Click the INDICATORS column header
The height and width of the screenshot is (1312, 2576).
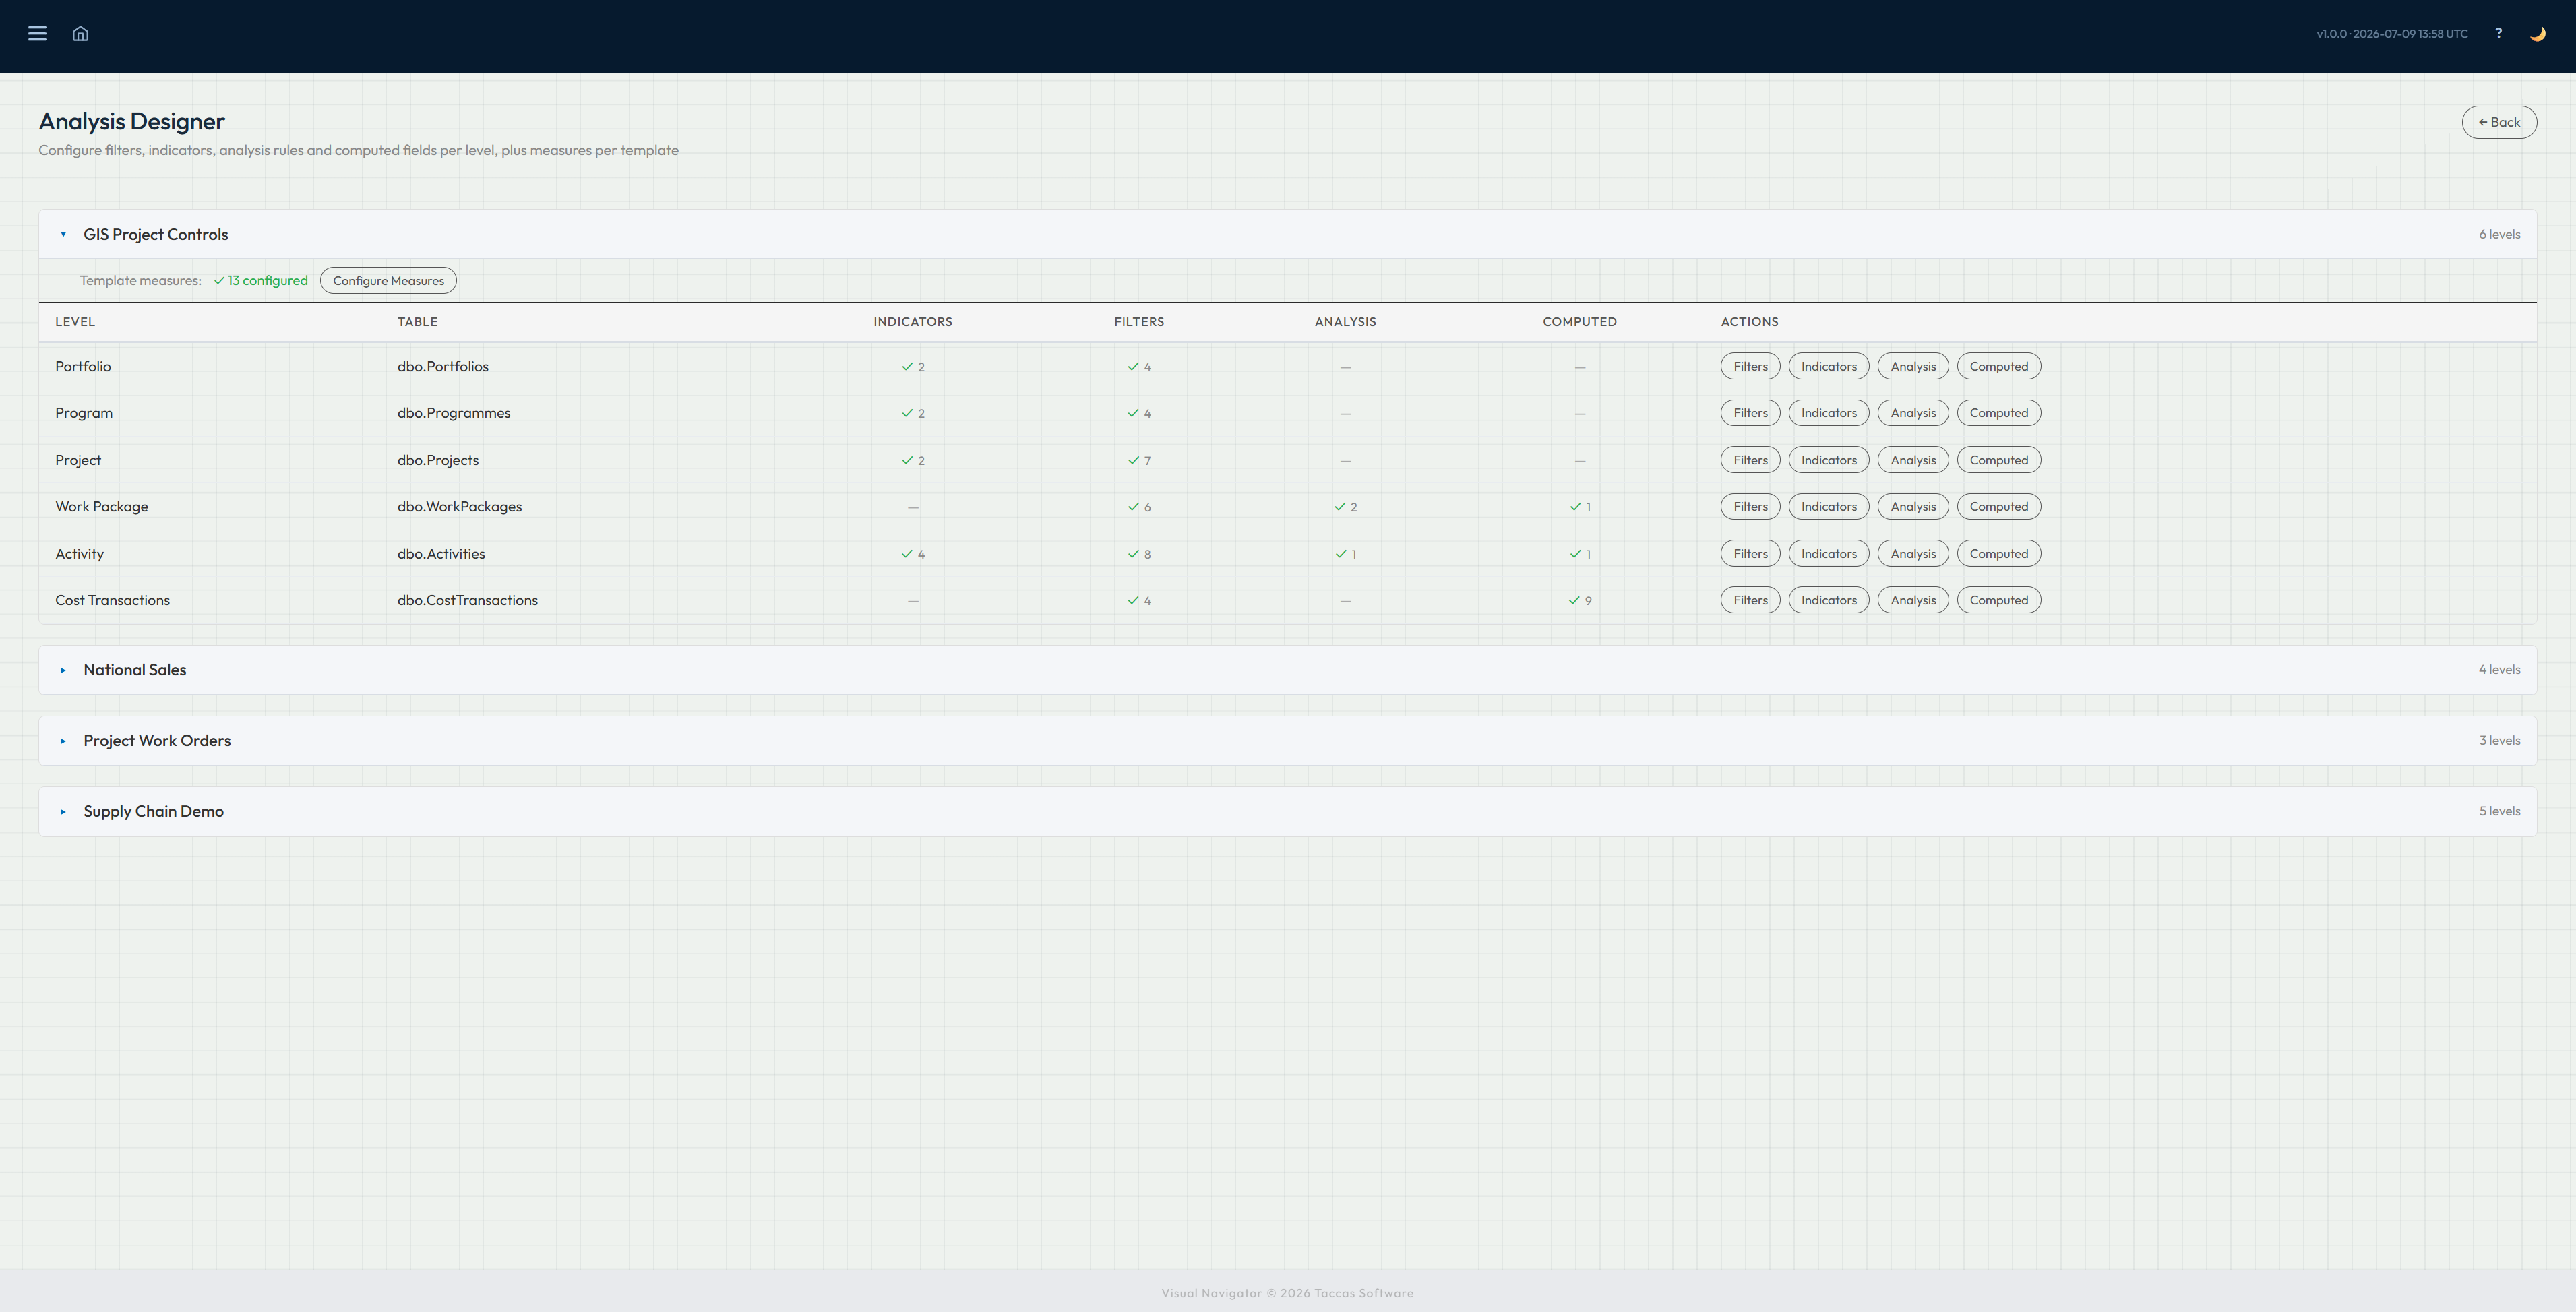click(913, 322)
